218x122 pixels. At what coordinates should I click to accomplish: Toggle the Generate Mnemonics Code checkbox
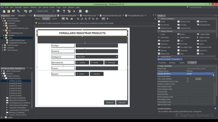[x=188, y=81]
